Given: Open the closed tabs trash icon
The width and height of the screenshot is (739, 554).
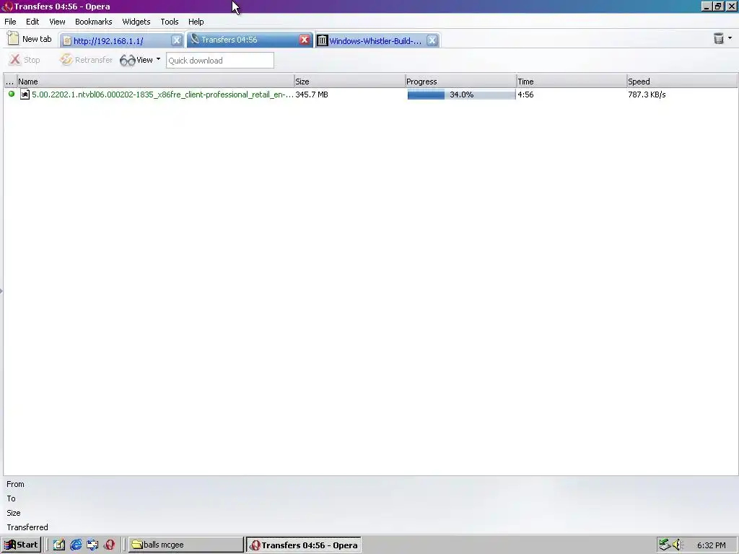Looking at the screenshot, I should (x=719, y=39).
